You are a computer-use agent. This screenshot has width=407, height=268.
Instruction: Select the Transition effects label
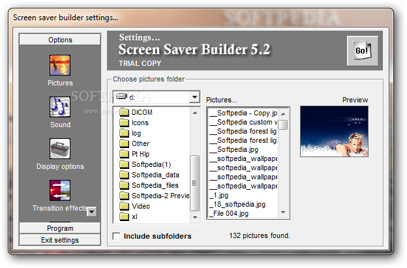click(60, 208)
